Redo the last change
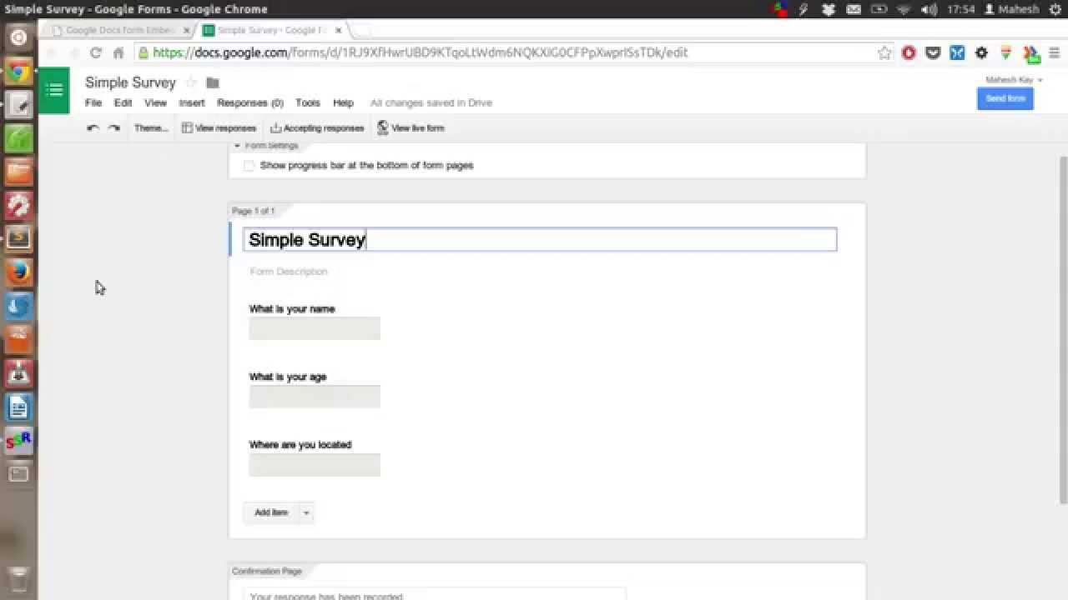This screenshot has width=1068, height=600. pyautogui.click(x=114, y=128)
